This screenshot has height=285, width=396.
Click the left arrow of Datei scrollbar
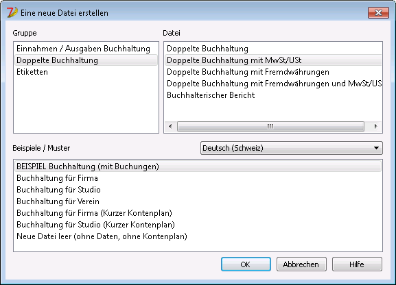(170, 126)
